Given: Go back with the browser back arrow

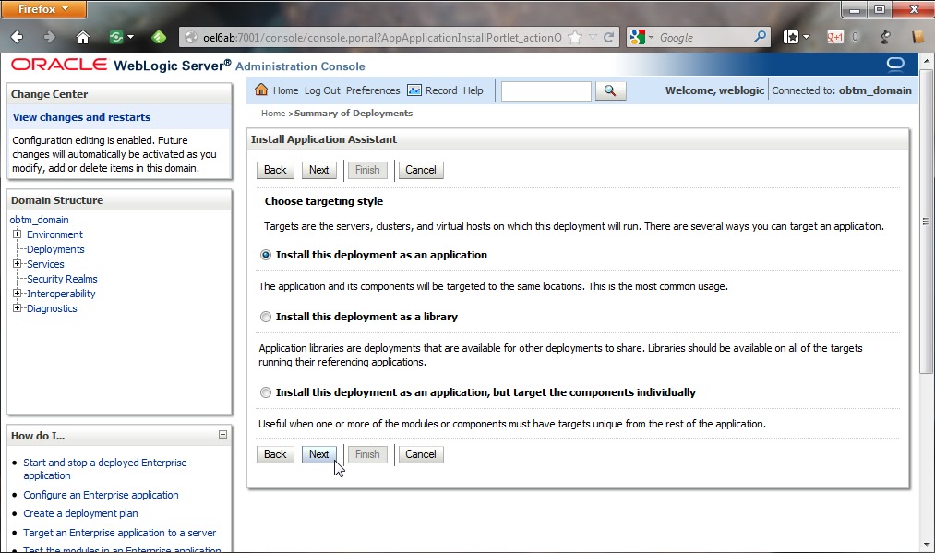Looking at the screenshot, I should pyautogui.click(x=17, y=37).
